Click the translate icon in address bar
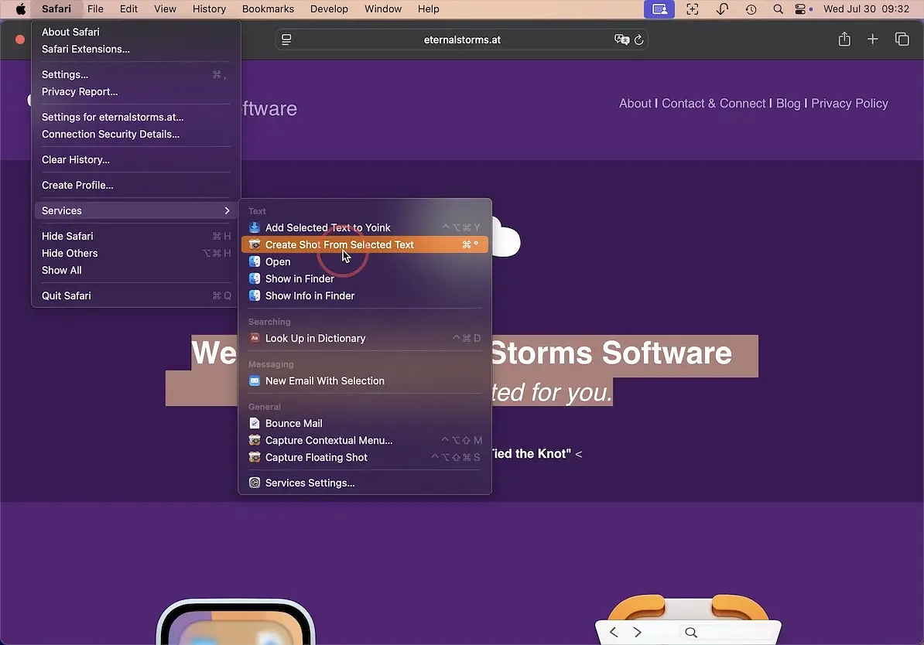Screen dimensions: 924x645 coord(621,40)
